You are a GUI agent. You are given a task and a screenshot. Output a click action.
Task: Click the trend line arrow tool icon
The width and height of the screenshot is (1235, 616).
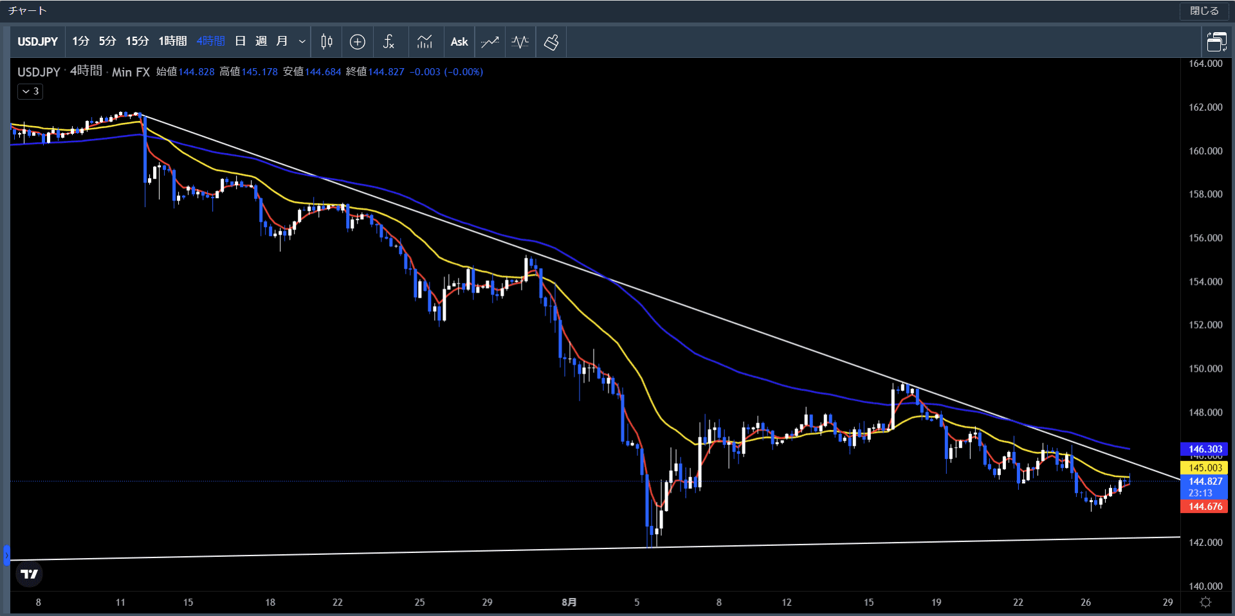(x=490, y=42)
